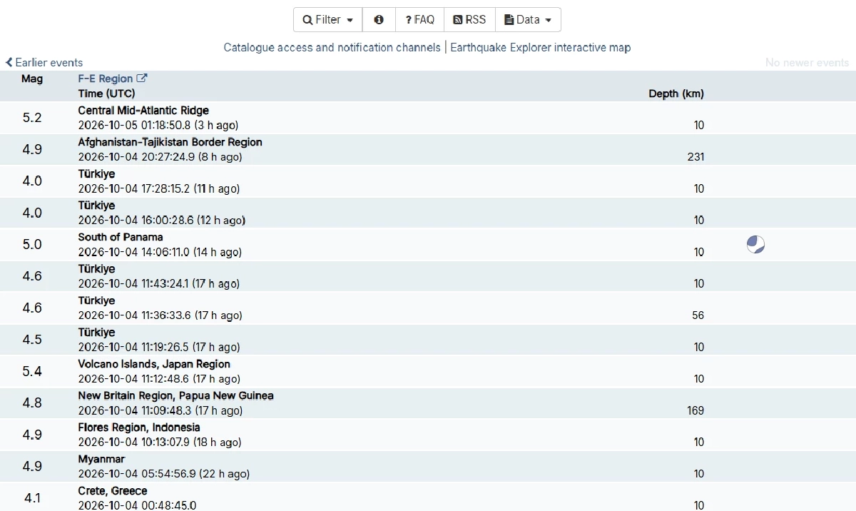
Task: Open the Central Mid-Atlantic Ridge event
Action: click(x=428, y=118)
